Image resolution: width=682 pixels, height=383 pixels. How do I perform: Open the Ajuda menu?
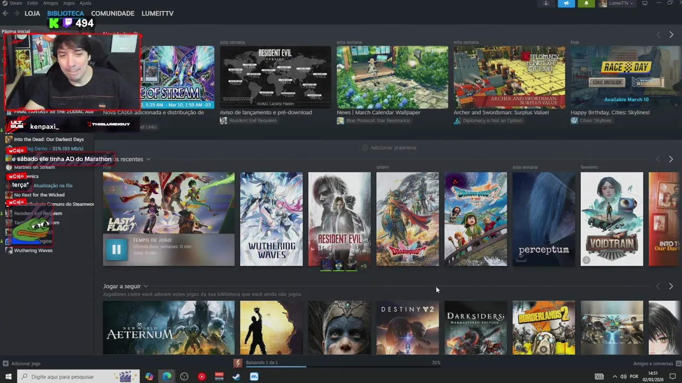pyautogui.click(x=85, y=3)
